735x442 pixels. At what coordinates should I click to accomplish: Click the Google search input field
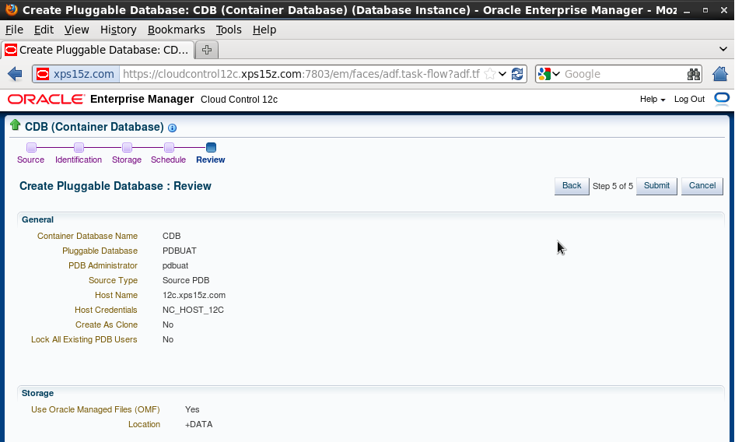(x=624, y=74)
